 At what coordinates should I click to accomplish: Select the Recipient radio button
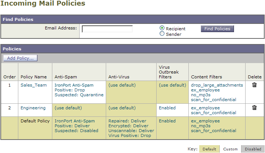click(162, 28)
